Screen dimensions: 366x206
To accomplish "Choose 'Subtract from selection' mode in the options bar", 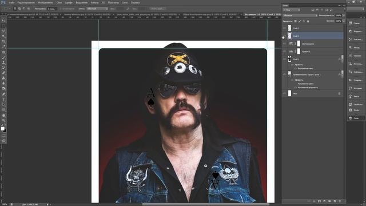I will coord(24,9).
